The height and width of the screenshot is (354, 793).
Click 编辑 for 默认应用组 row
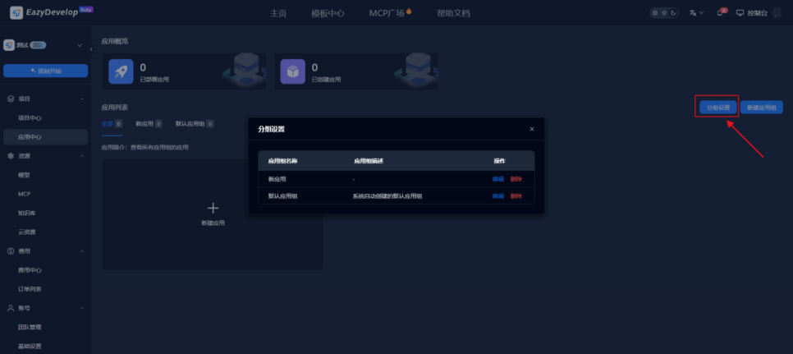(498, 196)
